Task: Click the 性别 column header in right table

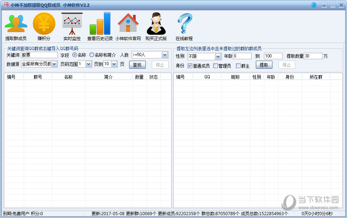Action: (x=257, y=77)
